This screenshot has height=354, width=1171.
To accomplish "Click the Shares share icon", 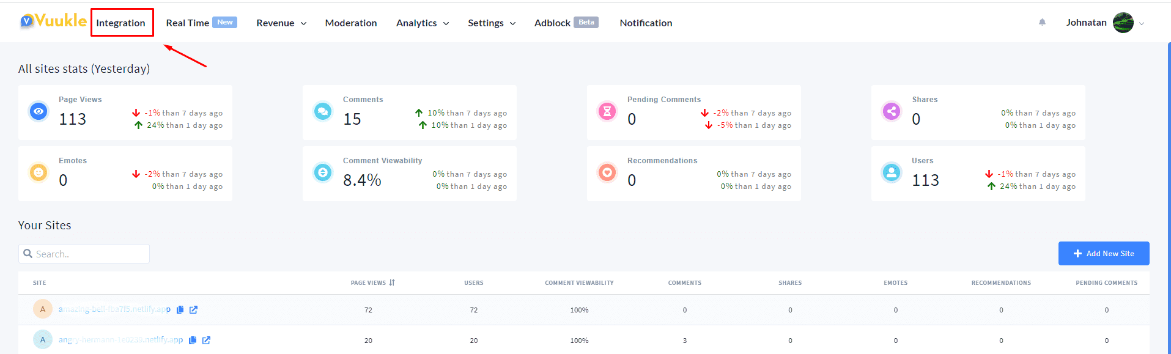I will [892, 111].
